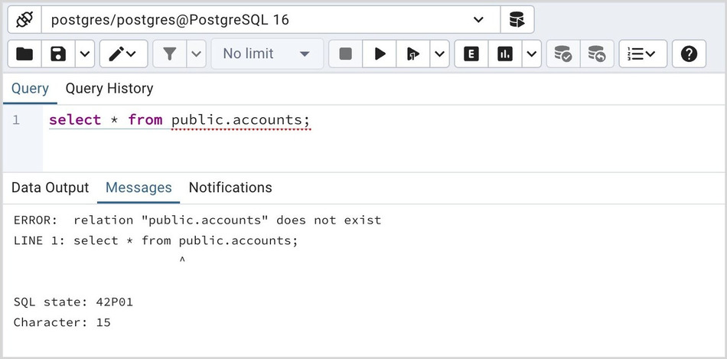Switch to the Query History tab
This screenshot has height=359, width=727.
point(109,89)
